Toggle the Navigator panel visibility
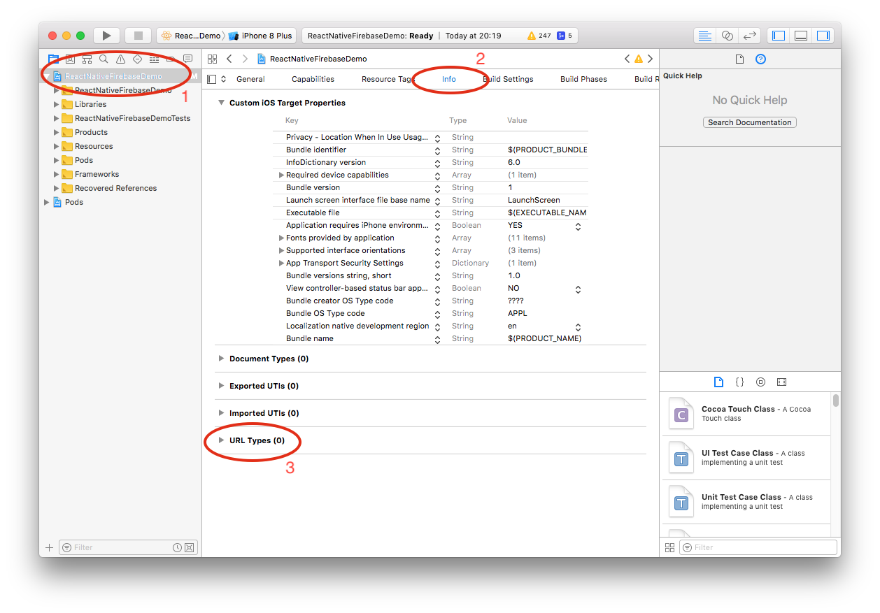This screenshot has height=613, width=880. (x=779, y=36)
